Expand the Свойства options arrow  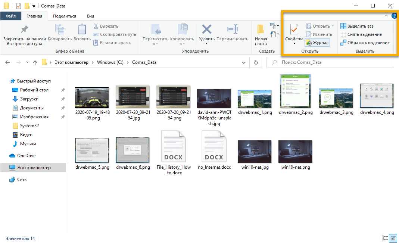click(294, 44)
